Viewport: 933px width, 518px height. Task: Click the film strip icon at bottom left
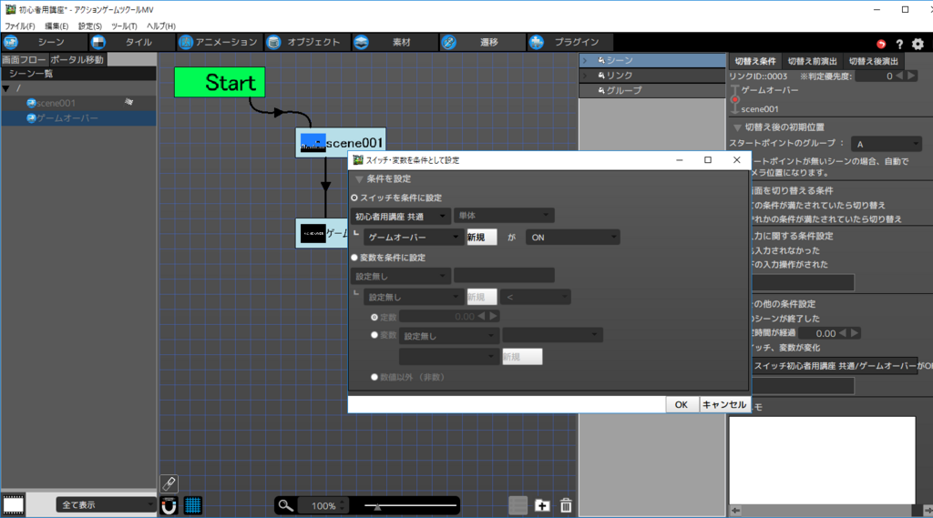coord(13,505)
